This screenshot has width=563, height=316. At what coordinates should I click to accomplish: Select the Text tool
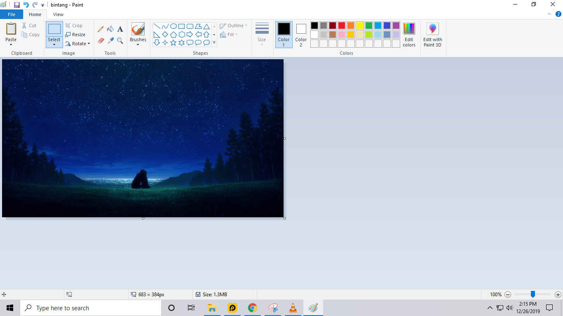click(x=120, y=29)
